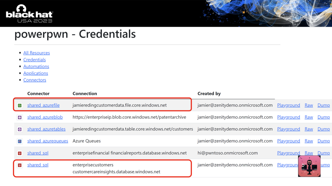This screenshot has width=332, height=186.
Task: Open Playground for pwntoso shared_sql row
Action: [288, 153]
